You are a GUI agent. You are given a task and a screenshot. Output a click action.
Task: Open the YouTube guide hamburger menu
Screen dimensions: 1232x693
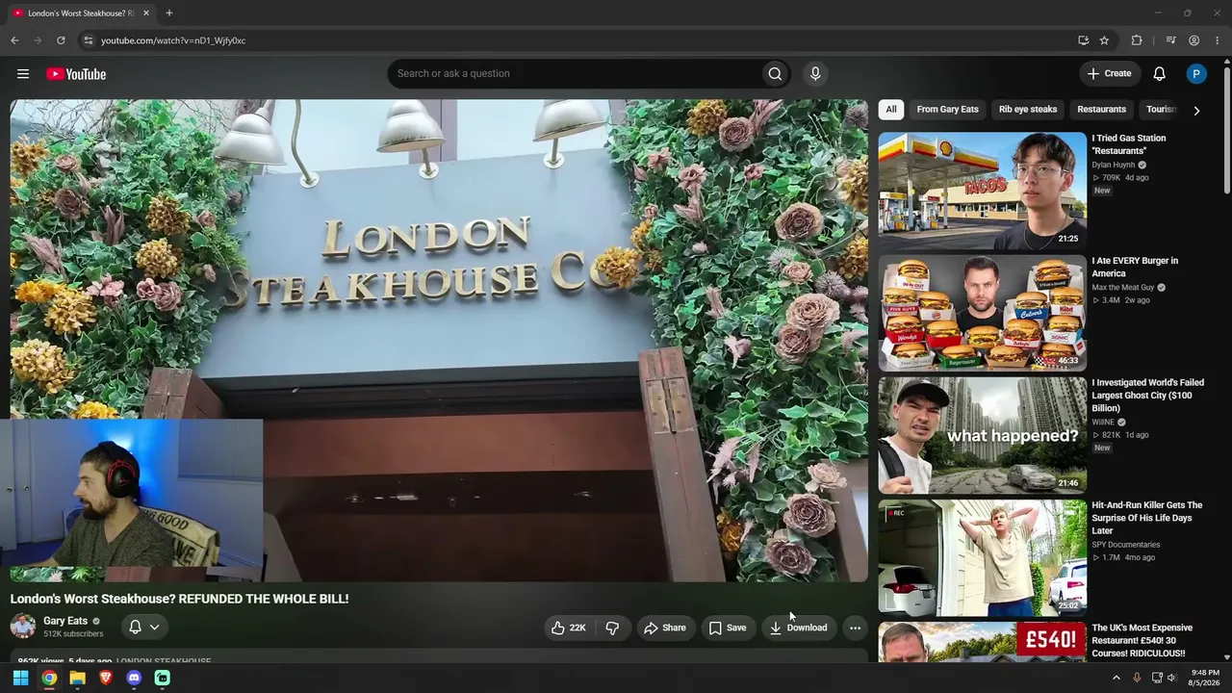coord(23,74)
